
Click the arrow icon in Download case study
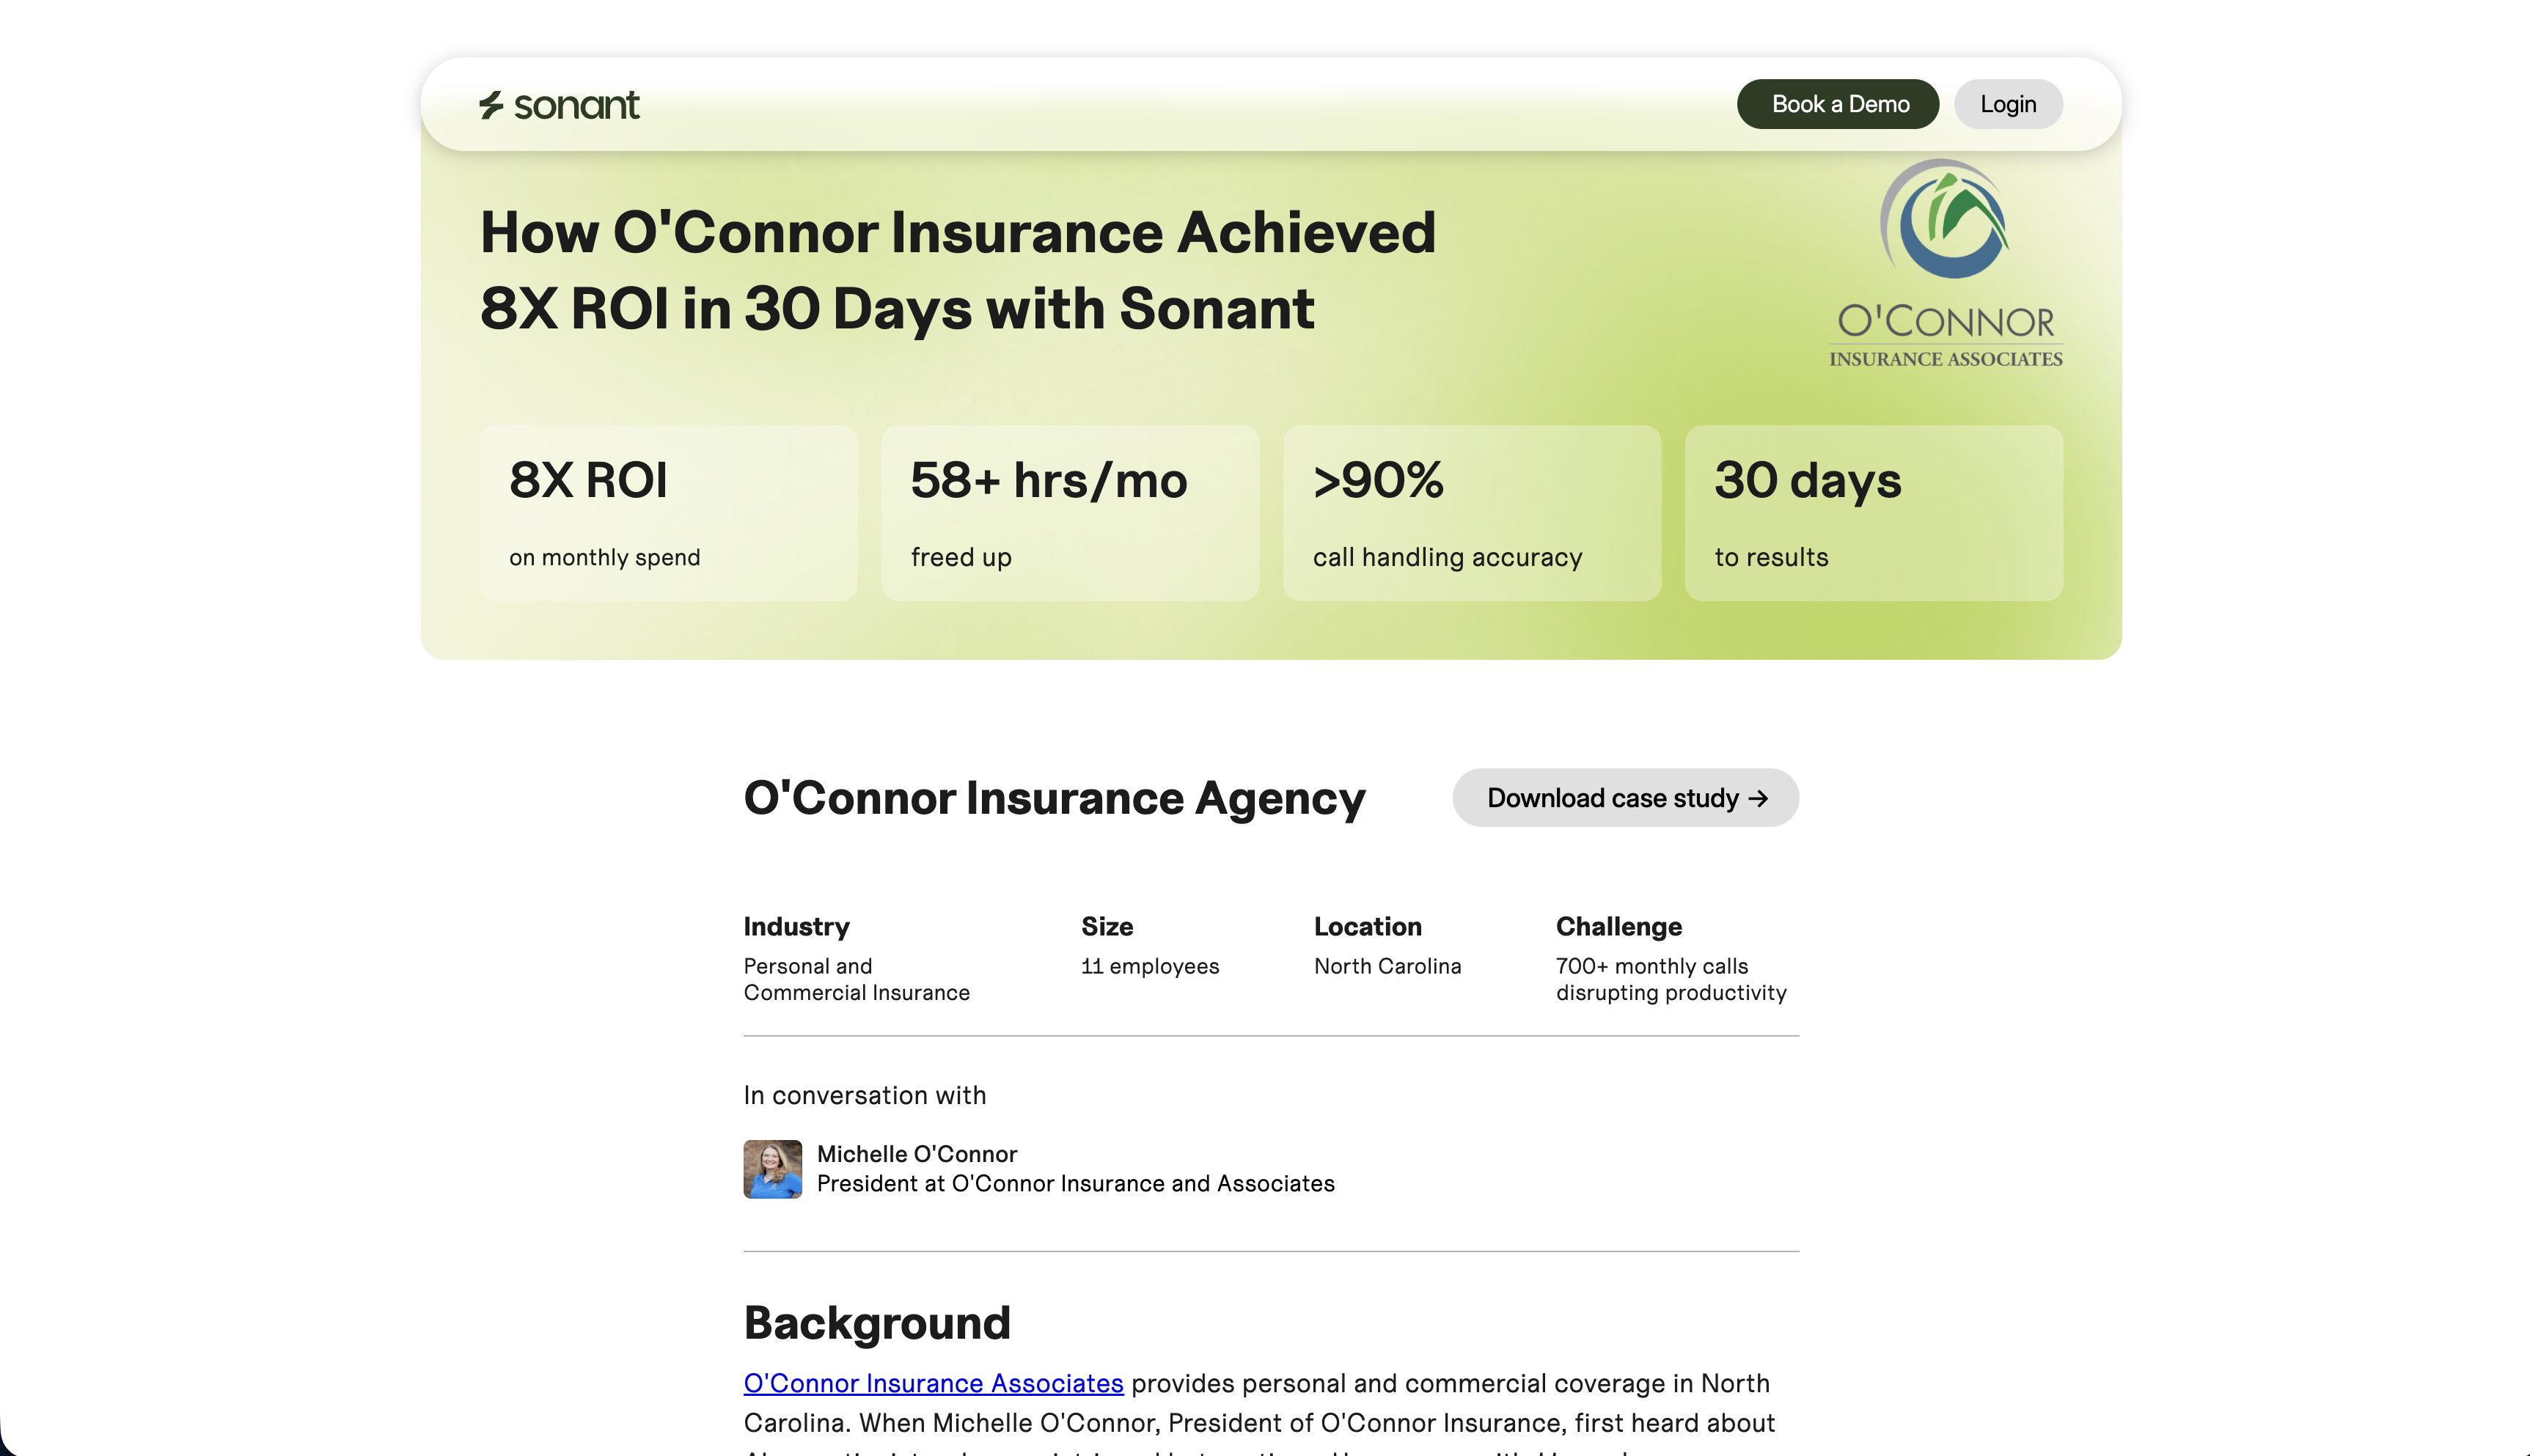tap(1758, 798)
